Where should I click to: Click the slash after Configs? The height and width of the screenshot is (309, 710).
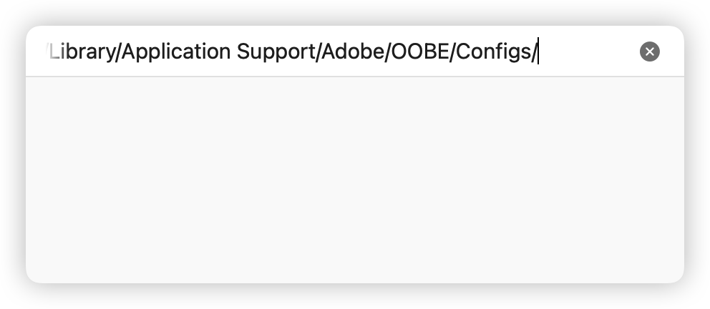534,51
